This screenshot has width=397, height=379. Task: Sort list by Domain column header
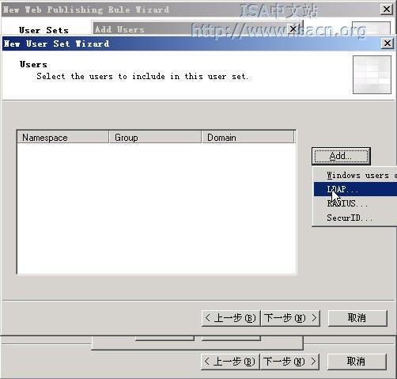pyautogui.click(x=248, y=138)
